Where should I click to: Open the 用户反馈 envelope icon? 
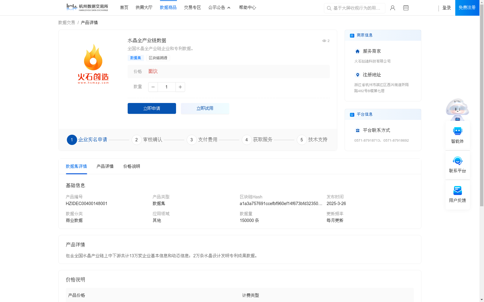point(457,190)
